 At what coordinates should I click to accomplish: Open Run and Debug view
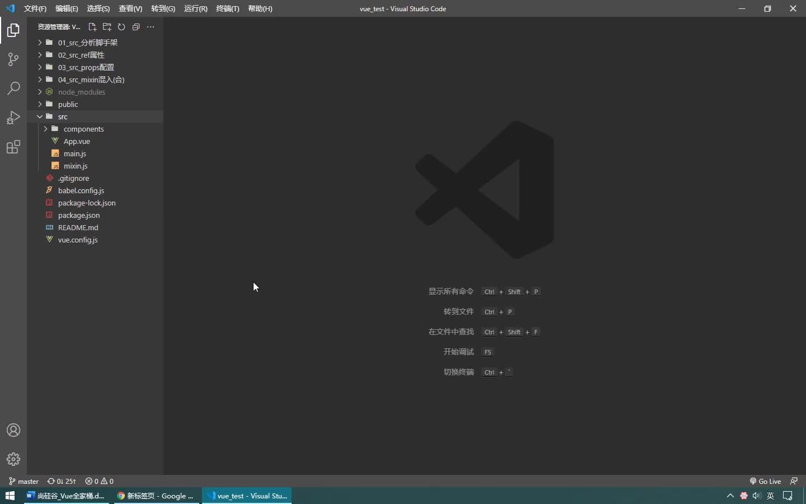[x=13, y=118]
